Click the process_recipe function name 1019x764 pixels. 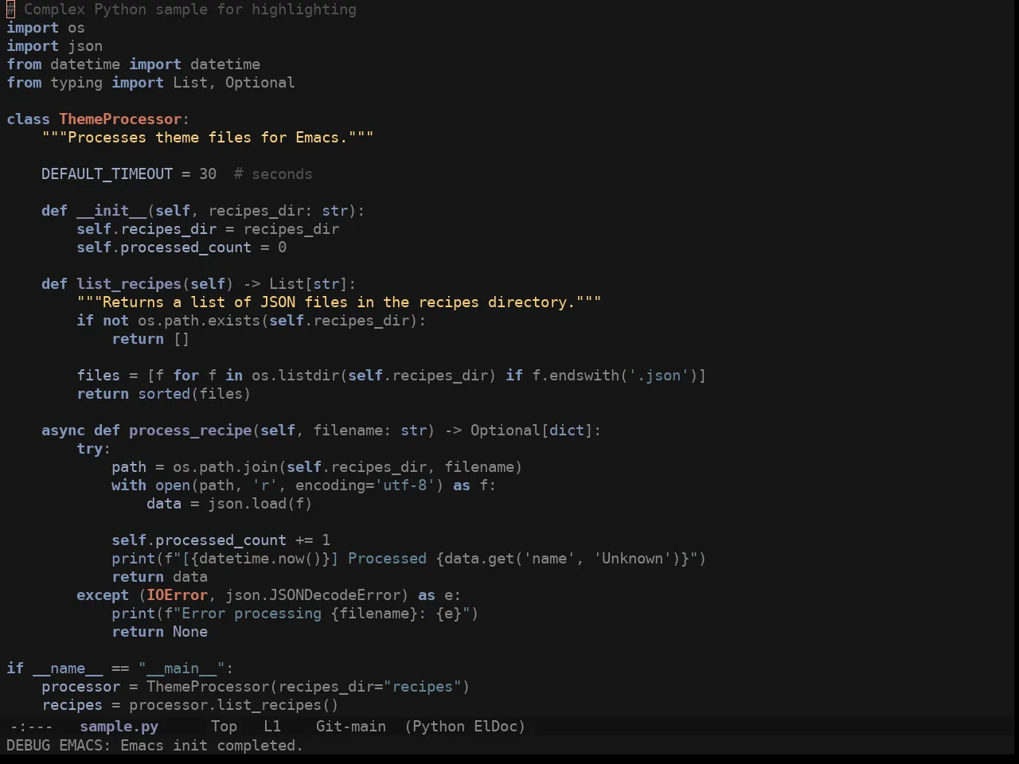click(190, 431)
